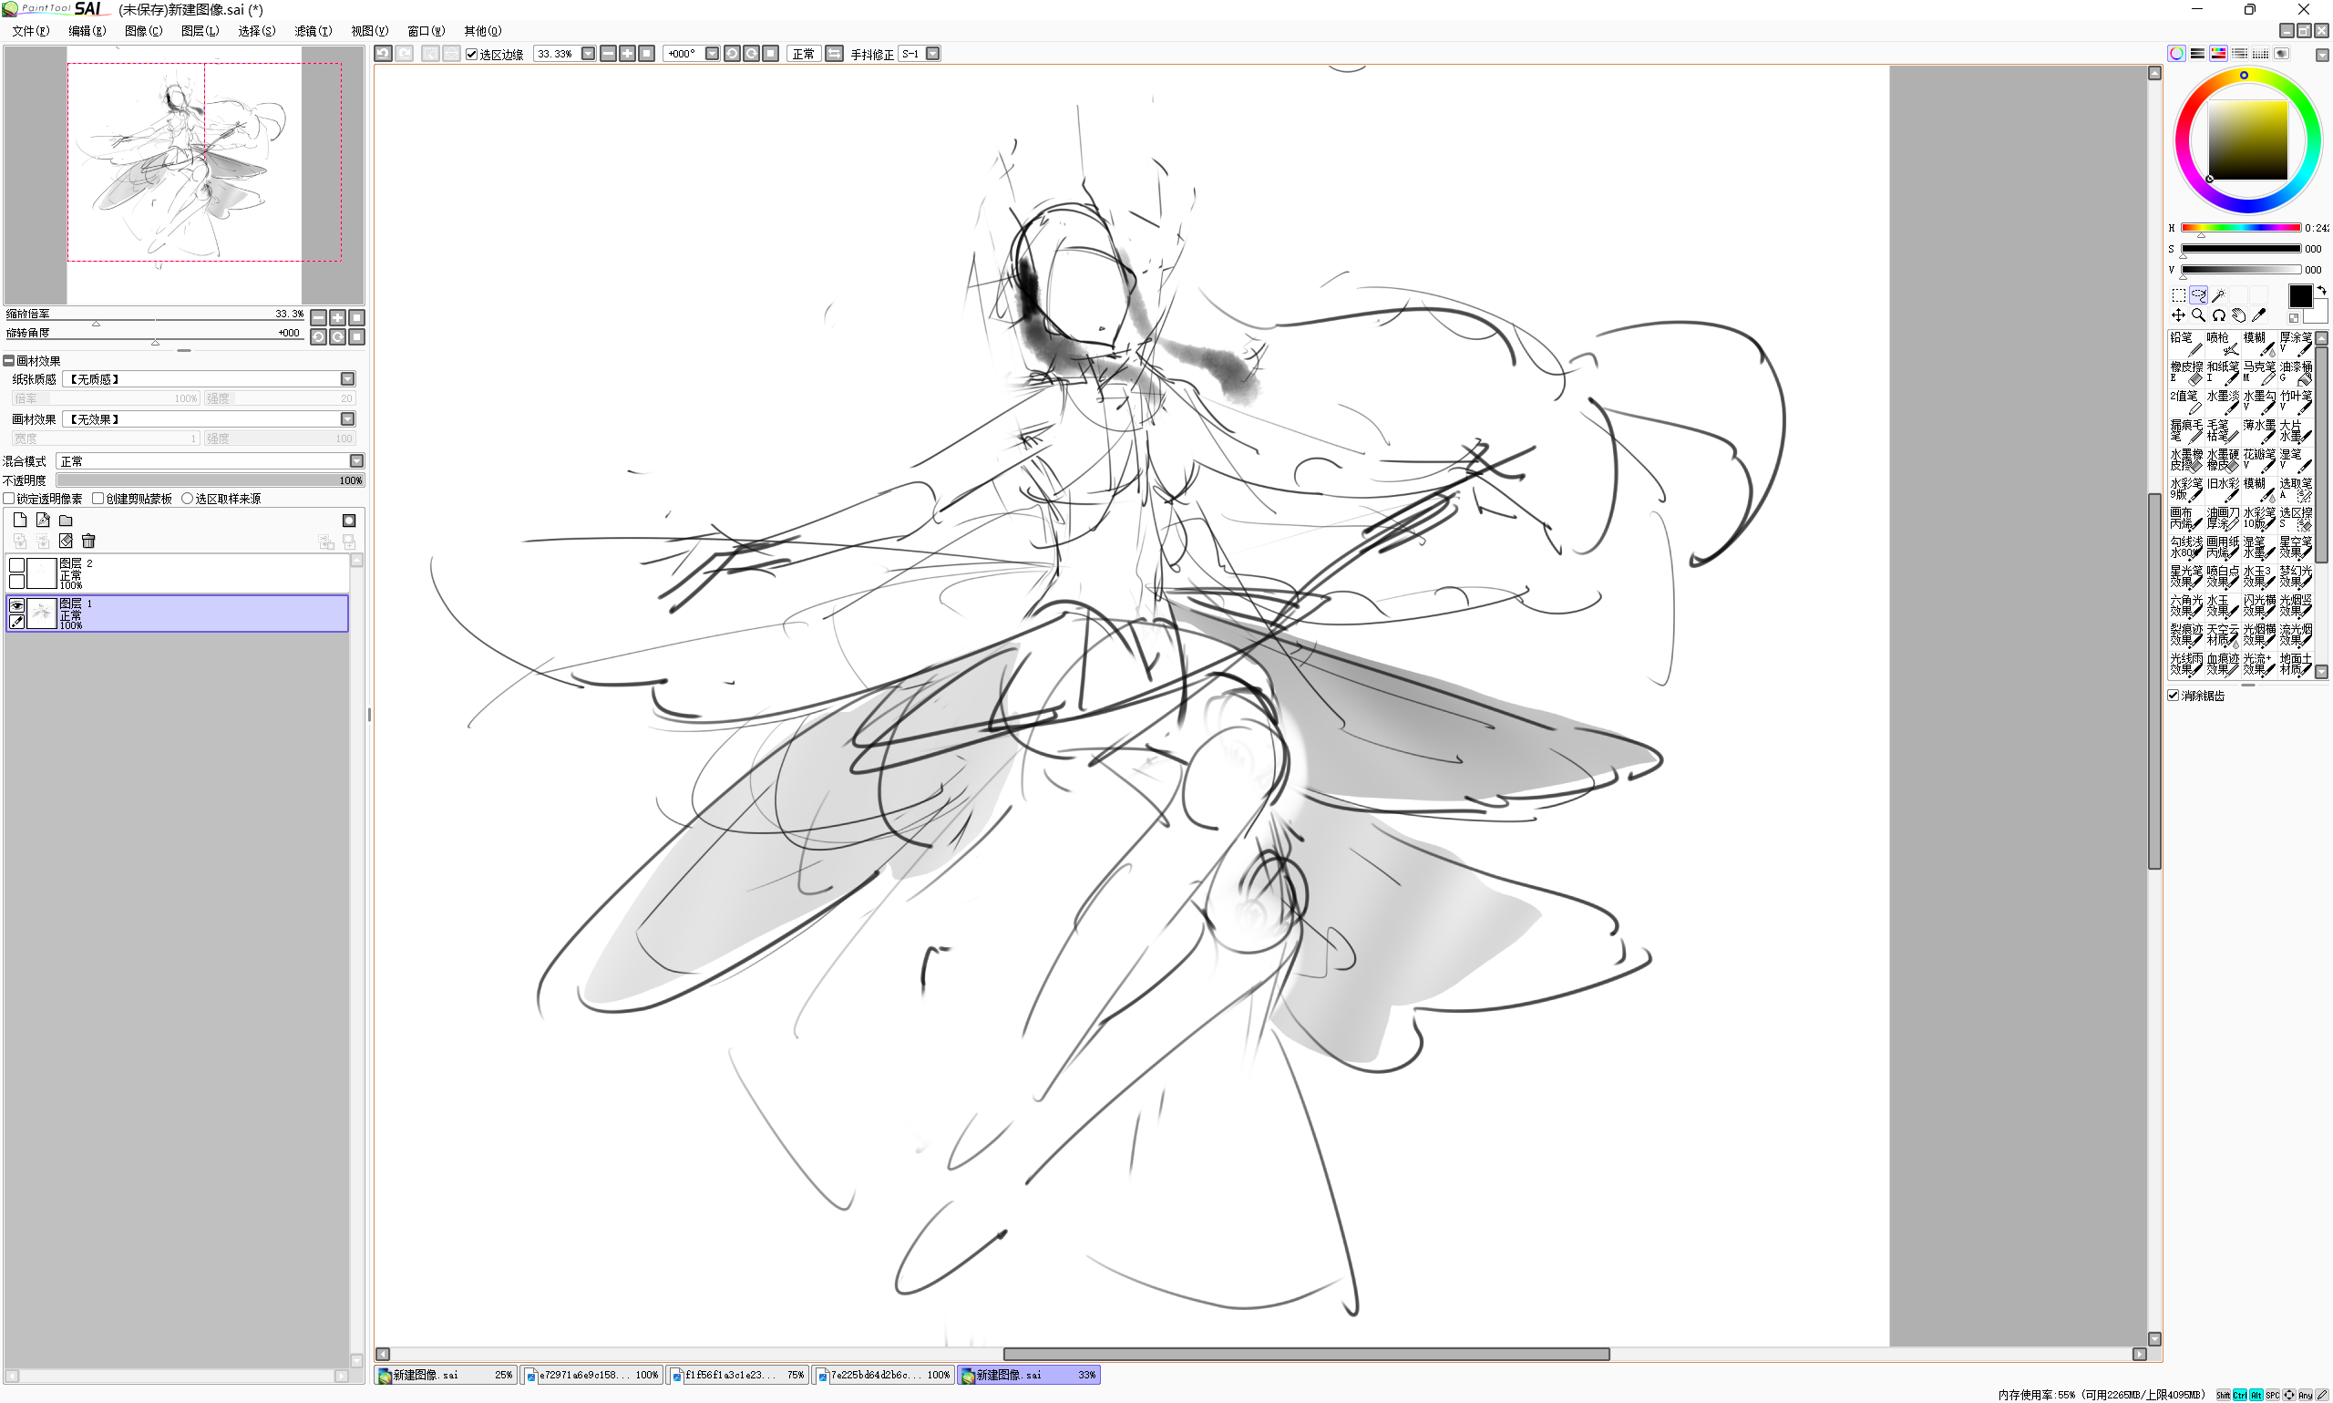Switch to the 新建图像.sai 25% tab

(446, 1375)
